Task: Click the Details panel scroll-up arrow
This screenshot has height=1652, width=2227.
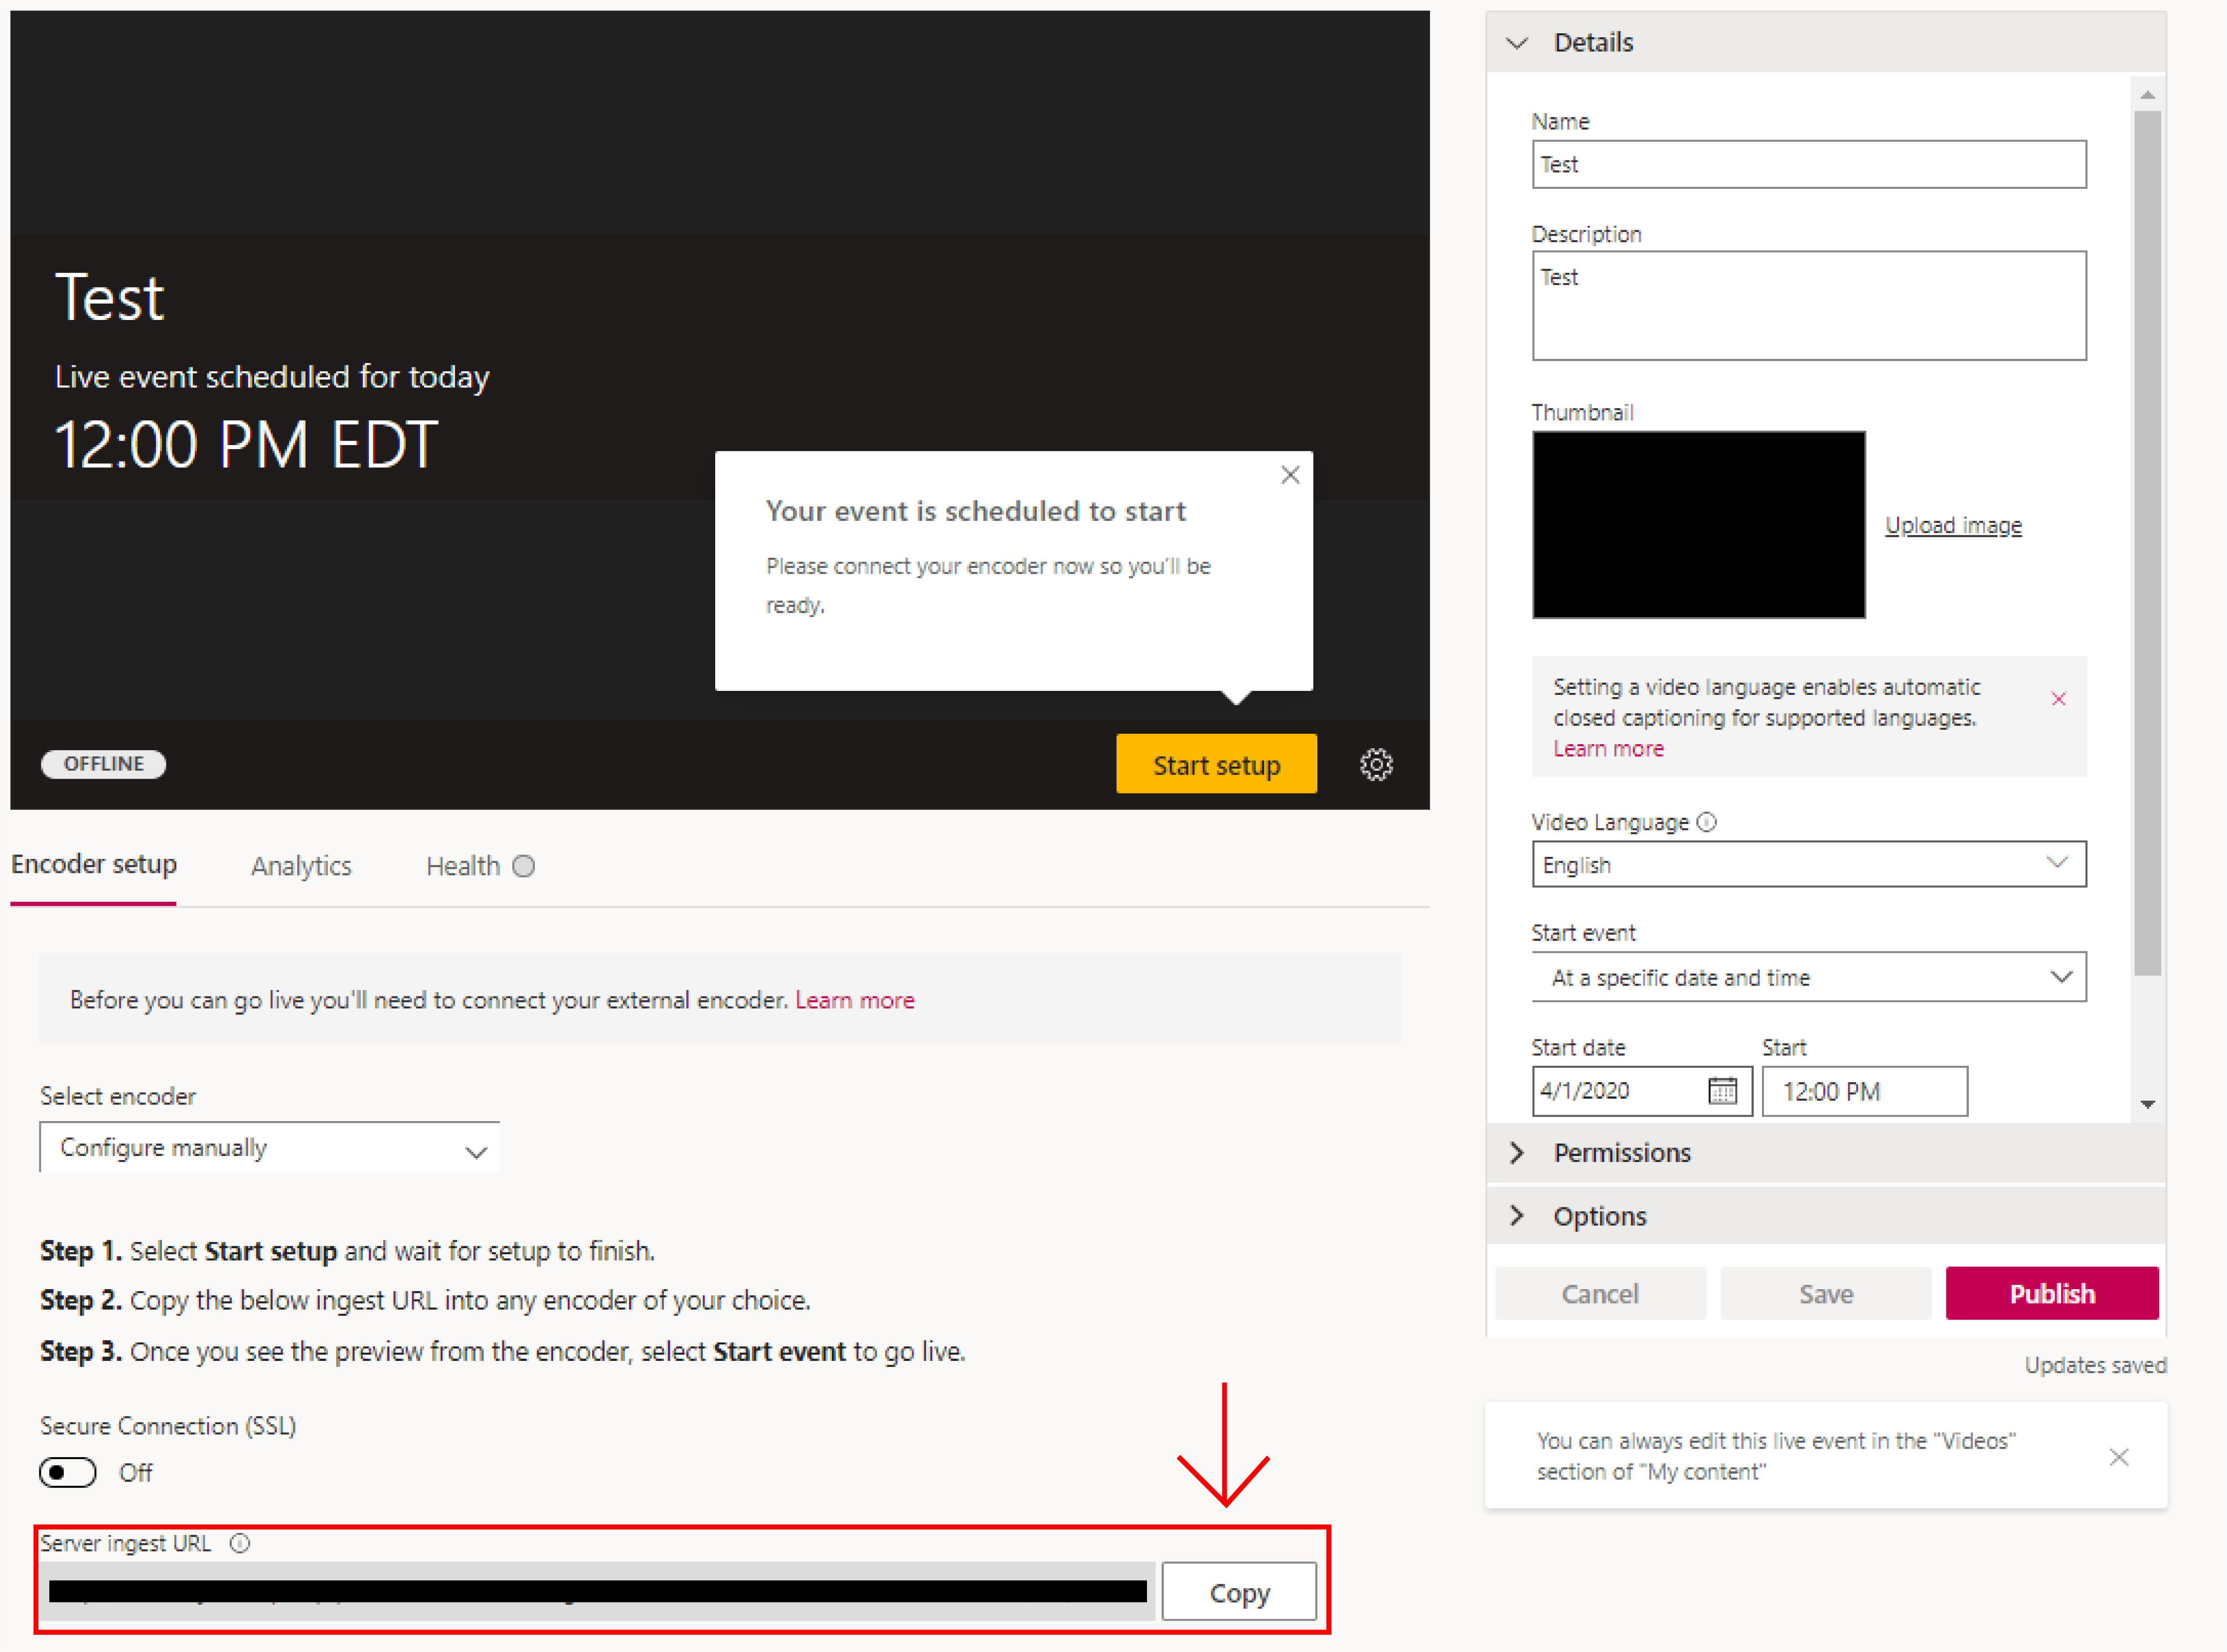Action: coord(2147,95)
